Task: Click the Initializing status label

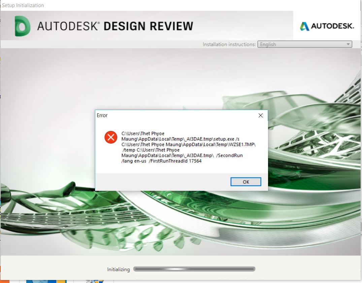Action: (x=119, y=270)
